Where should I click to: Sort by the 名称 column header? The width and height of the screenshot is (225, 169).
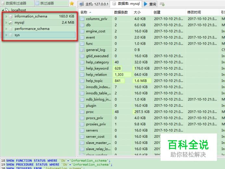[95, 12]
